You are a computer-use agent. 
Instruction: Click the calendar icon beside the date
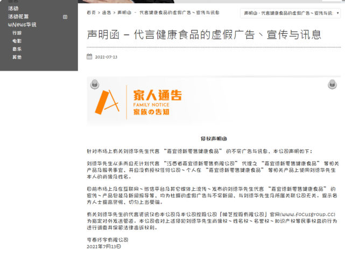89,56
